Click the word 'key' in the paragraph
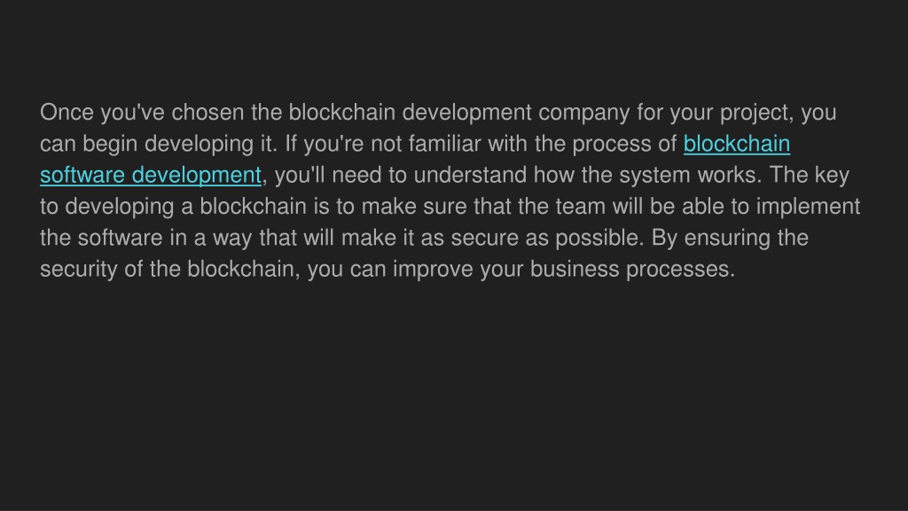 coord(832,176)
